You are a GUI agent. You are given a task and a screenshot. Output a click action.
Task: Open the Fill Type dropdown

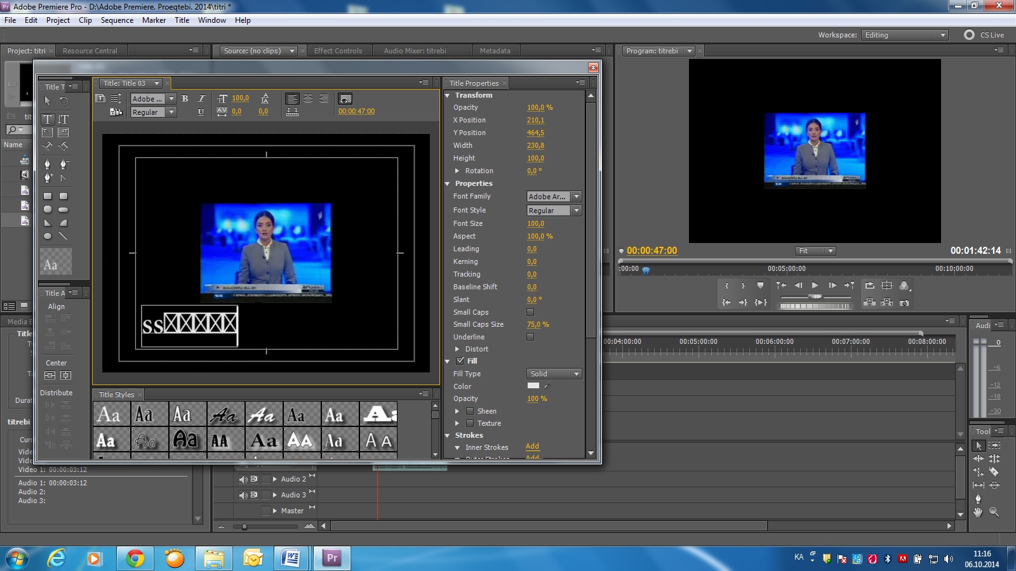coord(554,374)
